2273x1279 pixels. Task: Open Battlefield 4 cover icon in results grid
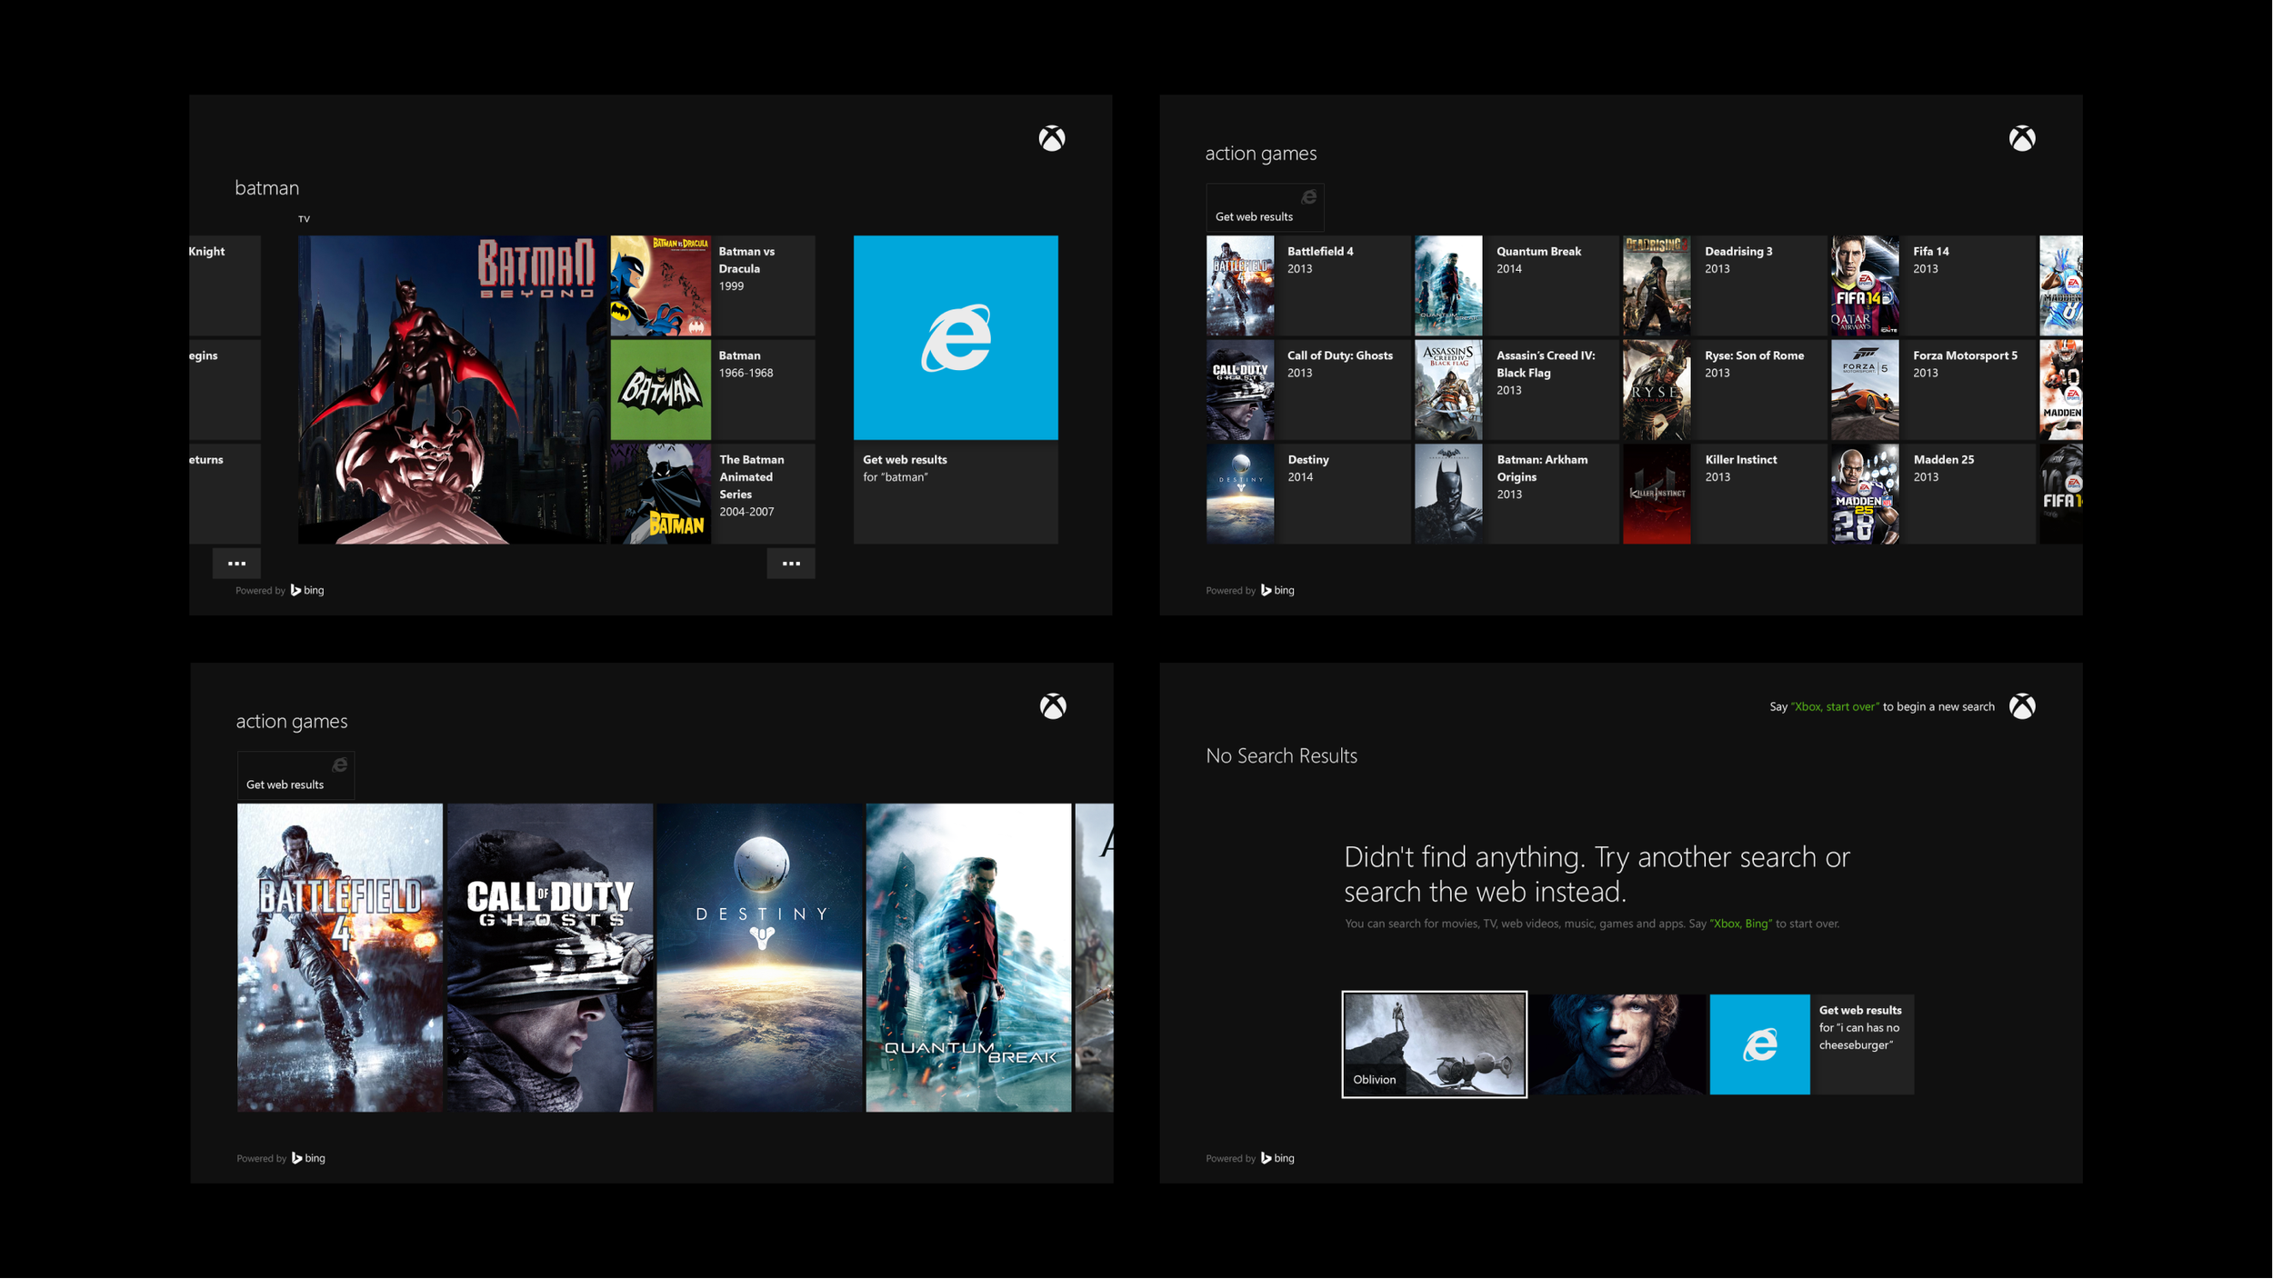pyautogui.click(x=1240, y=285)
